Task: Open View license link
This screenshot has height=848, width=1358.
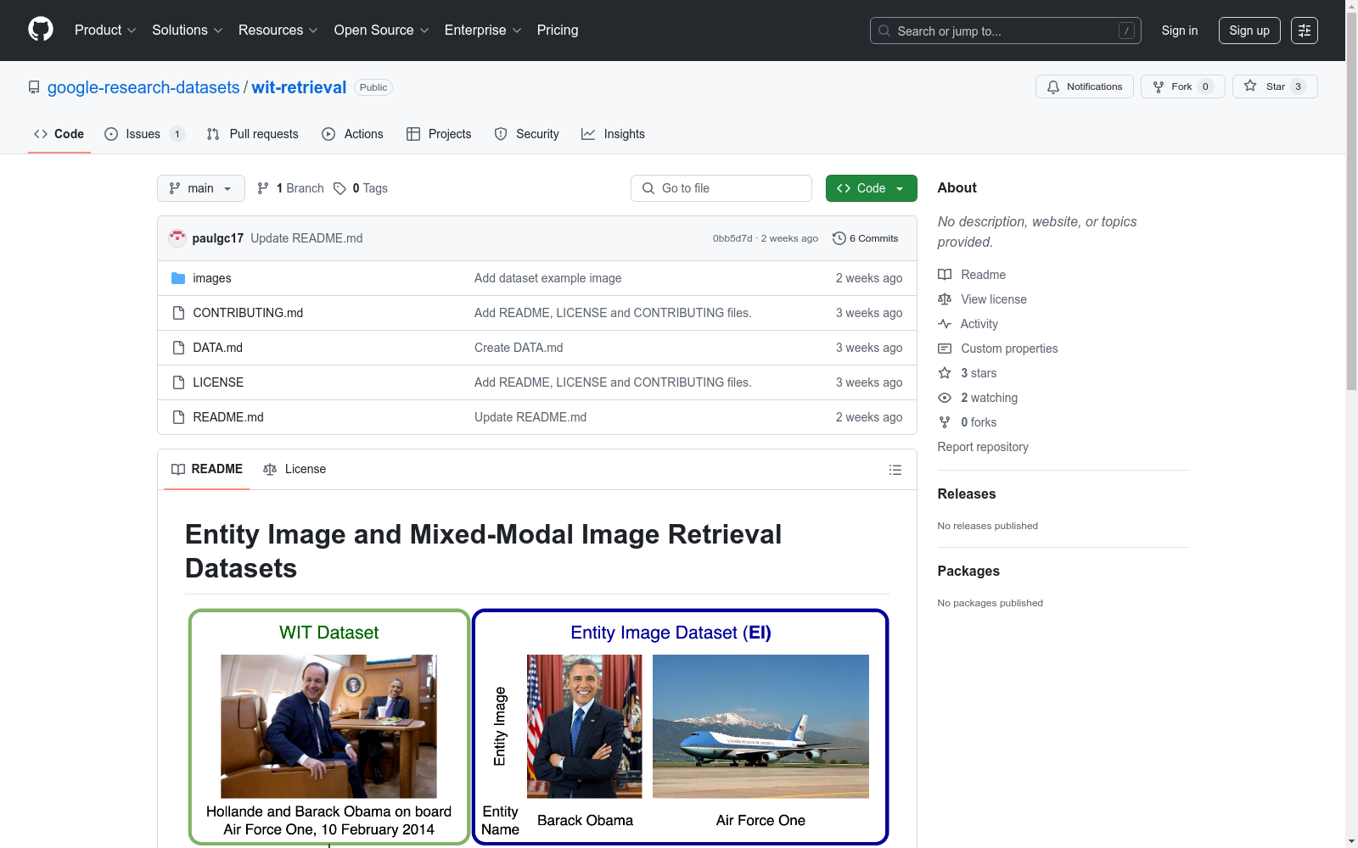Action: point(982,299)
